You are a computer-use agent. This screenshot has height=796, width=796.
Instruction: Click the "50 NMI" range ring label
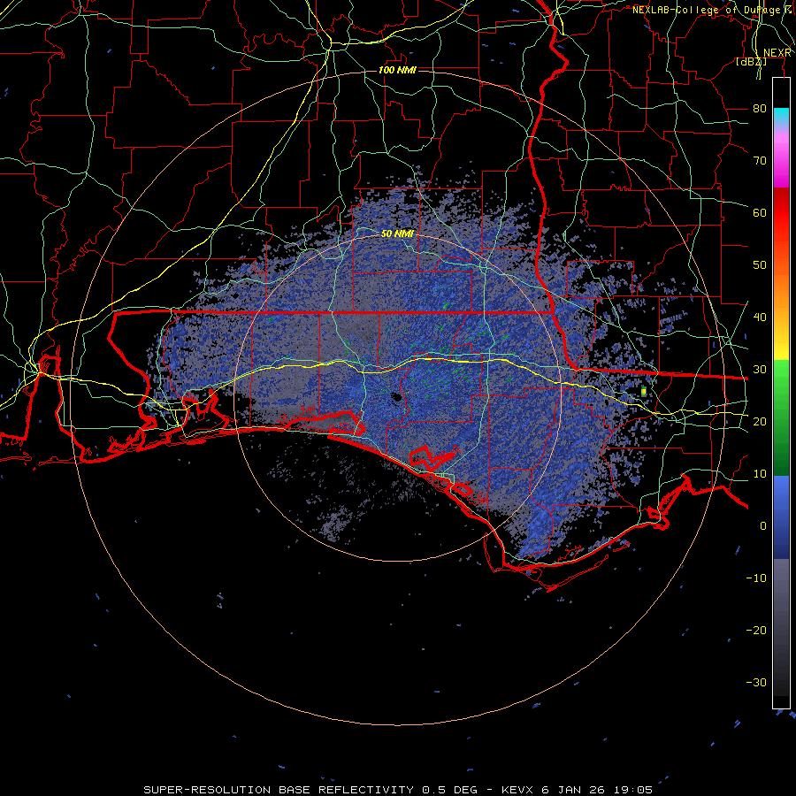pos(397,233)
